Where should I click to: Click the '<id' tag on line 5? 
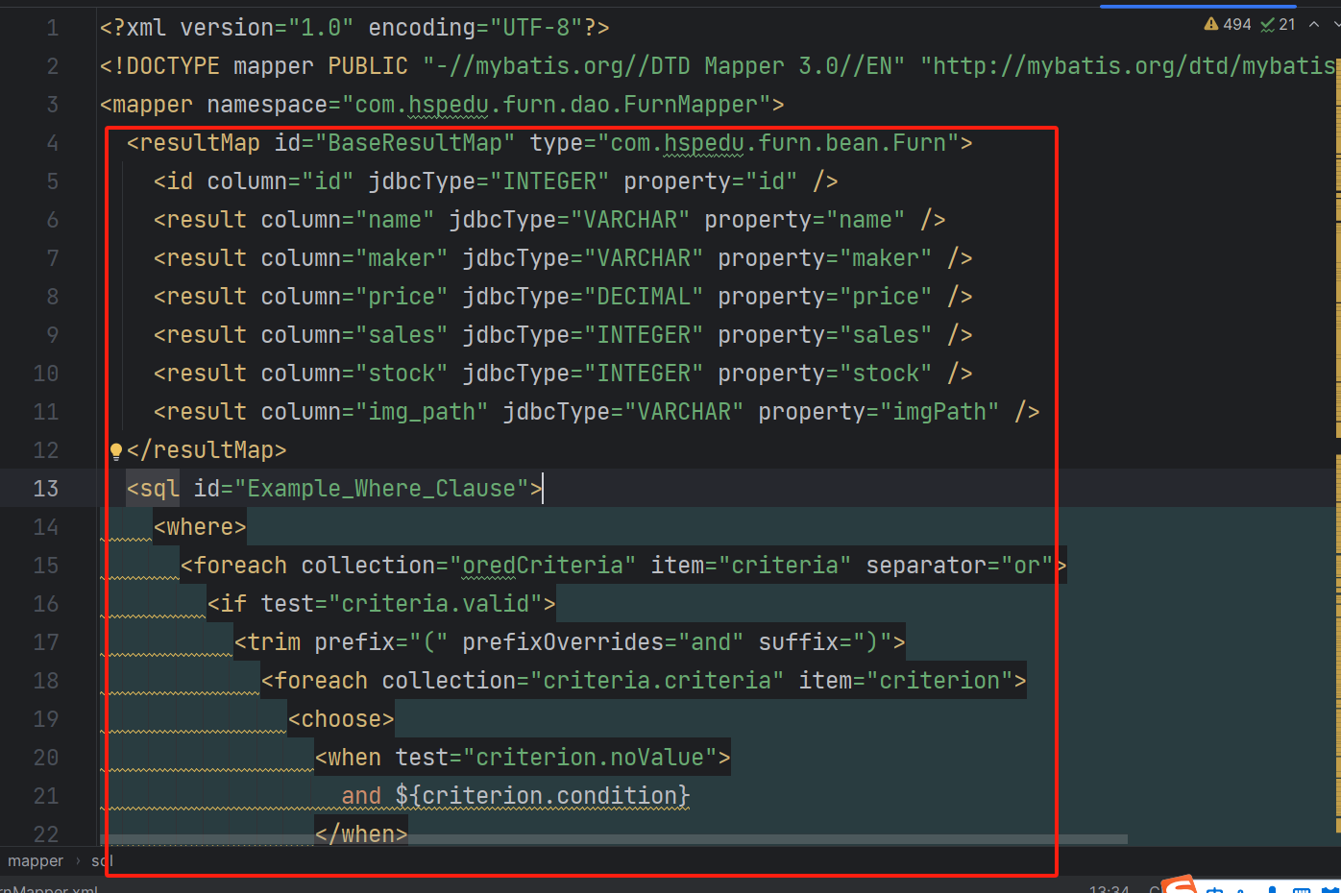pyautogui.click(x=173, y=181)
